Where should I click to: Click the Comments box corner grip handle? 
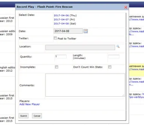[x=124, y=95]
